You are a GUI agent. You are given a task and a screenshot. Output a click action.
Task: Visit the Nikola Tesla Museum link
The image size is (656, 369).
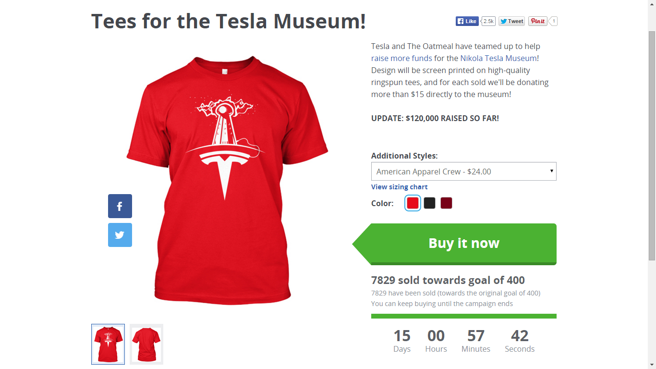(x=498, y=58)
